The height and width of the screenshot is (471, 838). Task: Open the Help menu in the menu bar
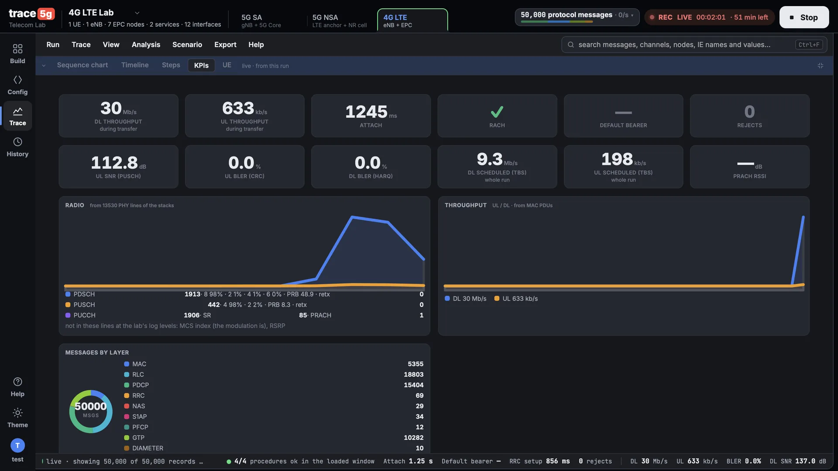pos(256,44)
